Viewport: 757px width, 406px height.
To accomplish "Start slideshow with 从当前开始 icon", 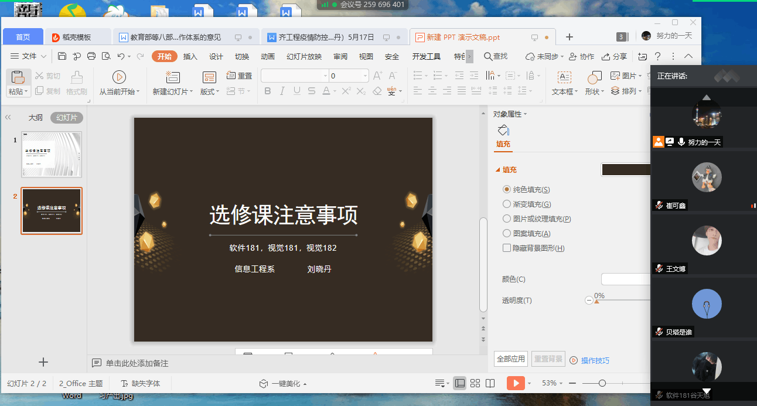I will (119, 77).
